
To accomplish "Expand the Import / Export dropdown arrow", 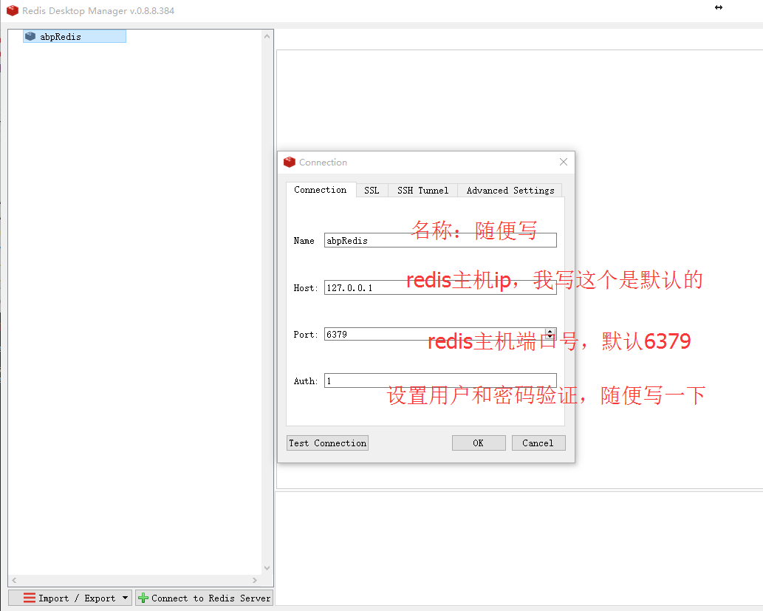I will click(x=125, y=598).
